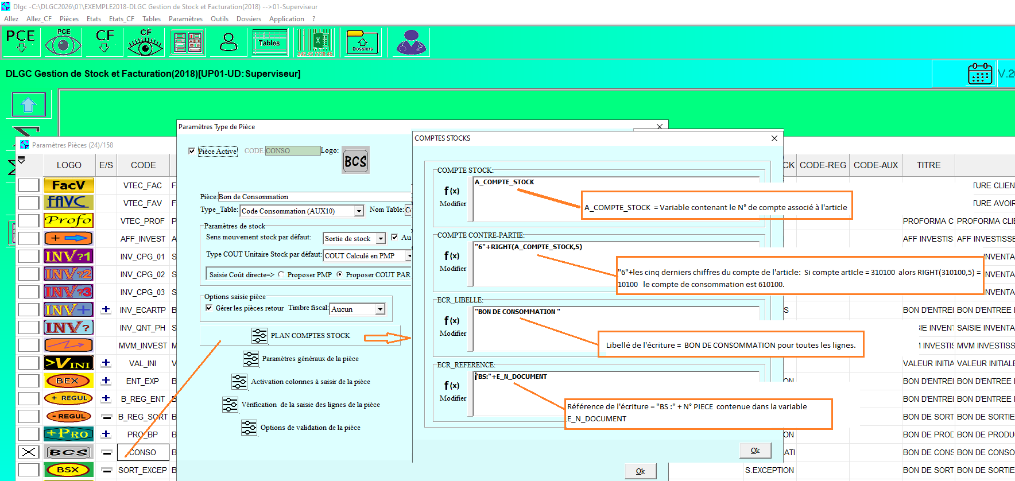Select the Proposer PMP radio option
Image resolution: width=1015 pixels, height=481 pixels.
pyautogui.click(x=281, y=275)
